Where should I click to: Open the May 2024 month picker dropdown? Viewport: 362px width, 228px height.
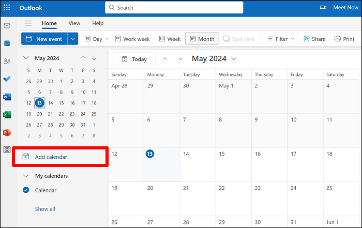234,59
